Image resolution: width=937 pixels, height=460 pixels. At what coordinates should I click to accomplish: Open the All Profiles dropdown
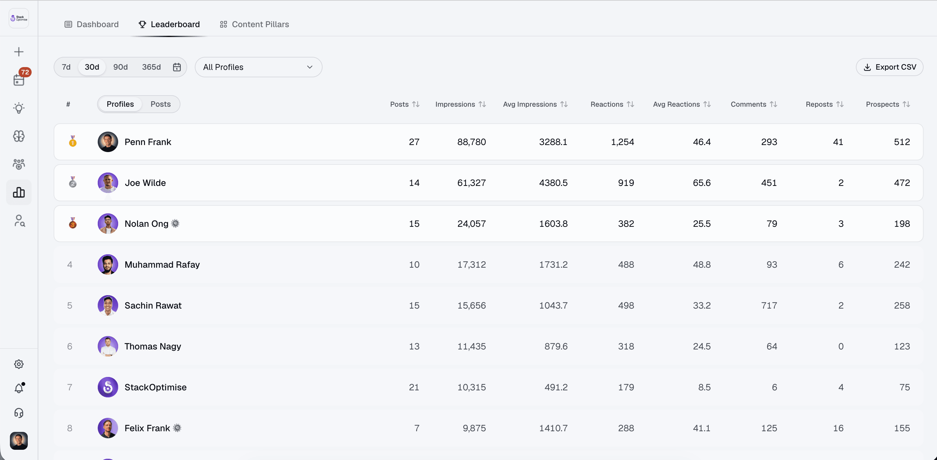click(x=258, y=67)
